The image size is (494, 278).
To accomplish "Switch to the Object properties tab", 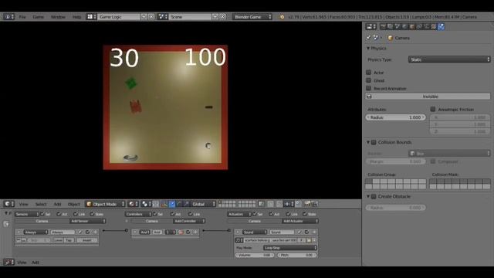I will pyautogui.click(x=412, y=27).
